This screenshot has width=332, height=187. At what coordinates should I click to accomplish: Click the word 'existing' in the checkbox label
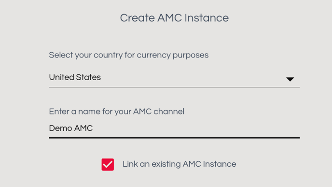pyautogui.click(x=166, y=164)
